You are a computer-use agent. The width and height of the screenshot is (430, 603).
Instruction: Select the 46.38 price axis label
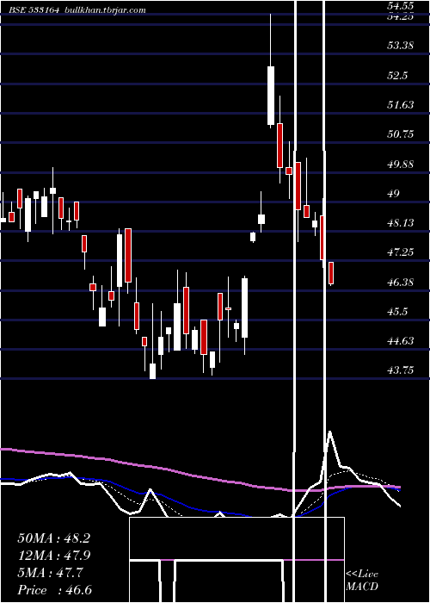click(401, 283)
